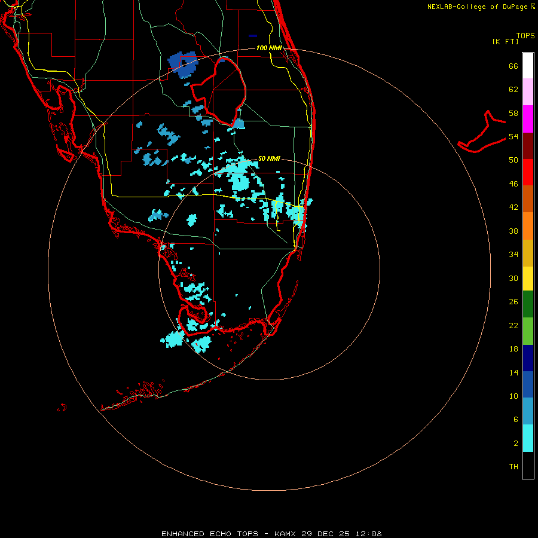Click the '66' legend value

(x=513, y=66)
